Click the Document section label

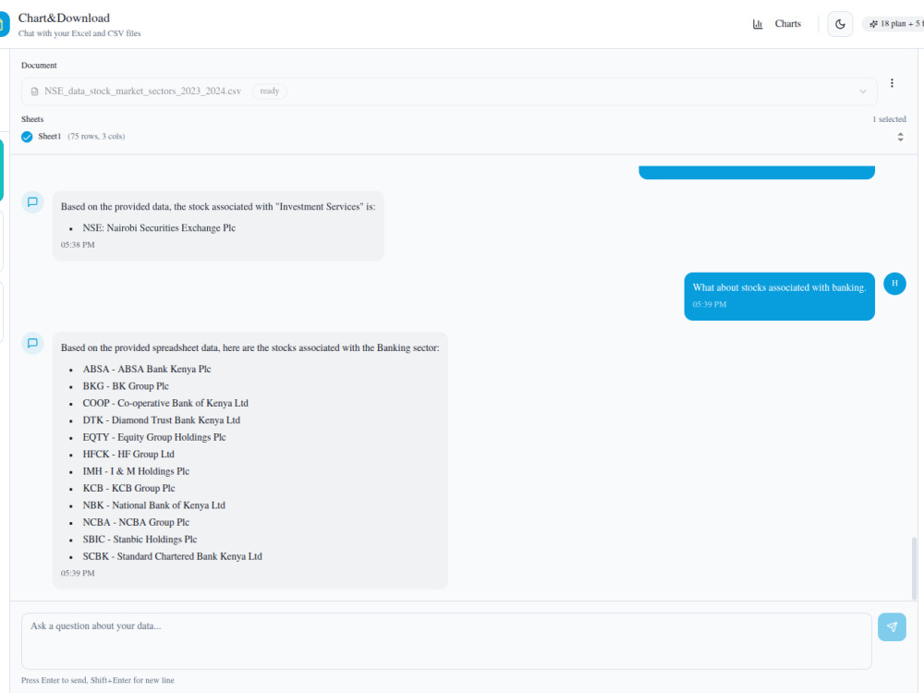pyautogui.click(x=39, y=66)
